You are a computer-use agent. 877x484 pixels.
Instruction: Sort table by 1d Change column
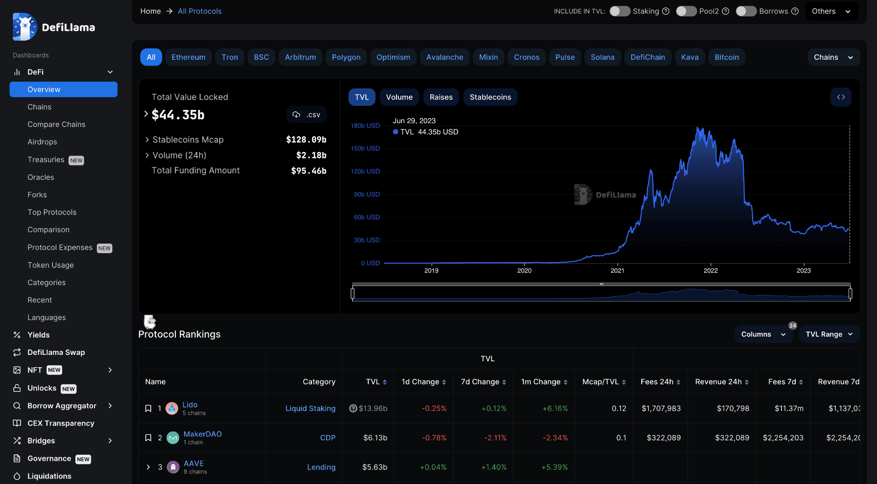point(423,382)
